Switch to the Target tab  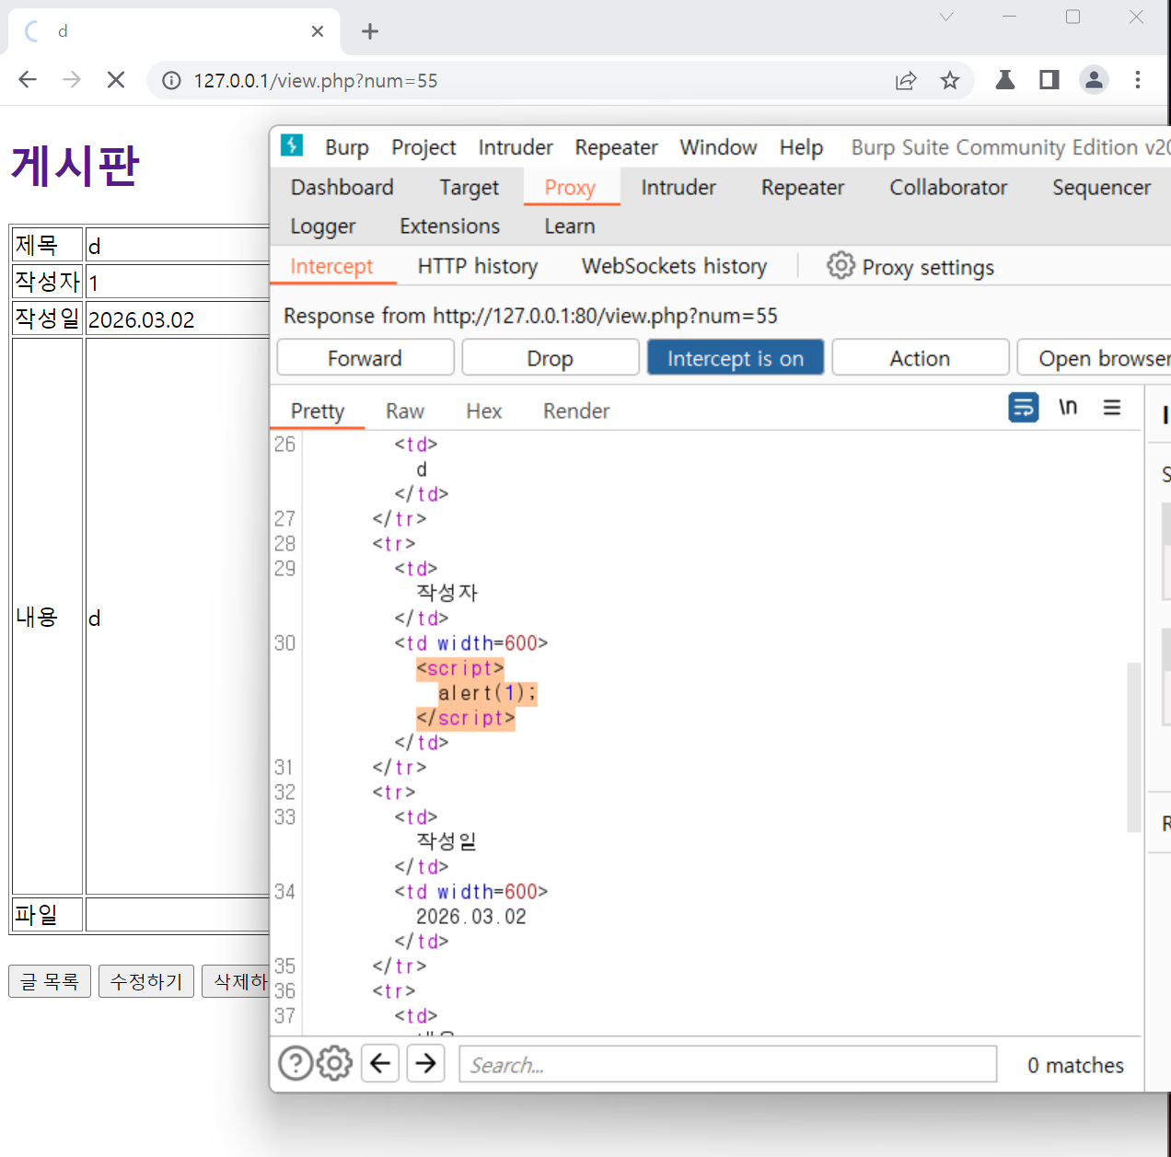(469, 187)
